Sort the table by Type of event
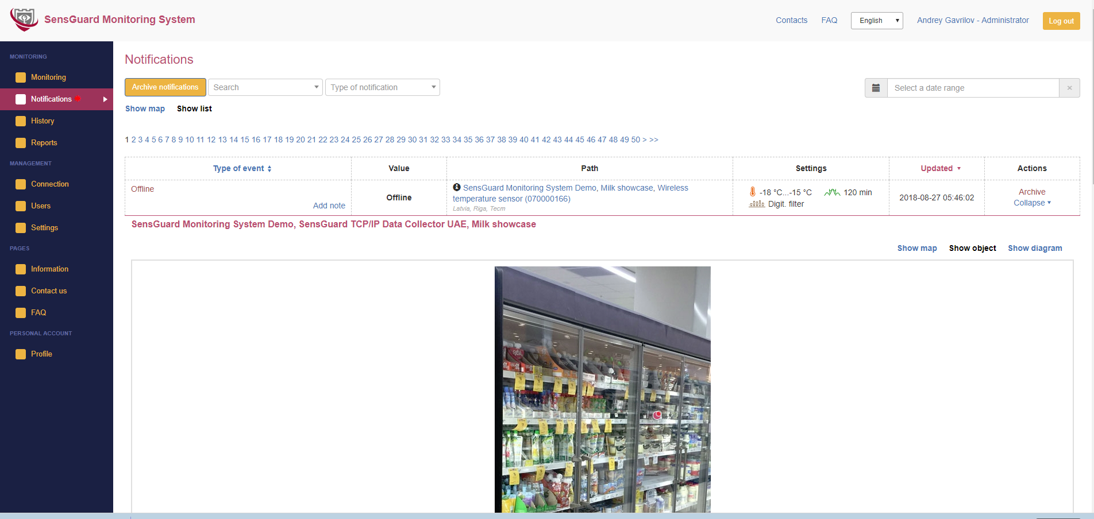1094x519 pixels. tap(242, 168)
